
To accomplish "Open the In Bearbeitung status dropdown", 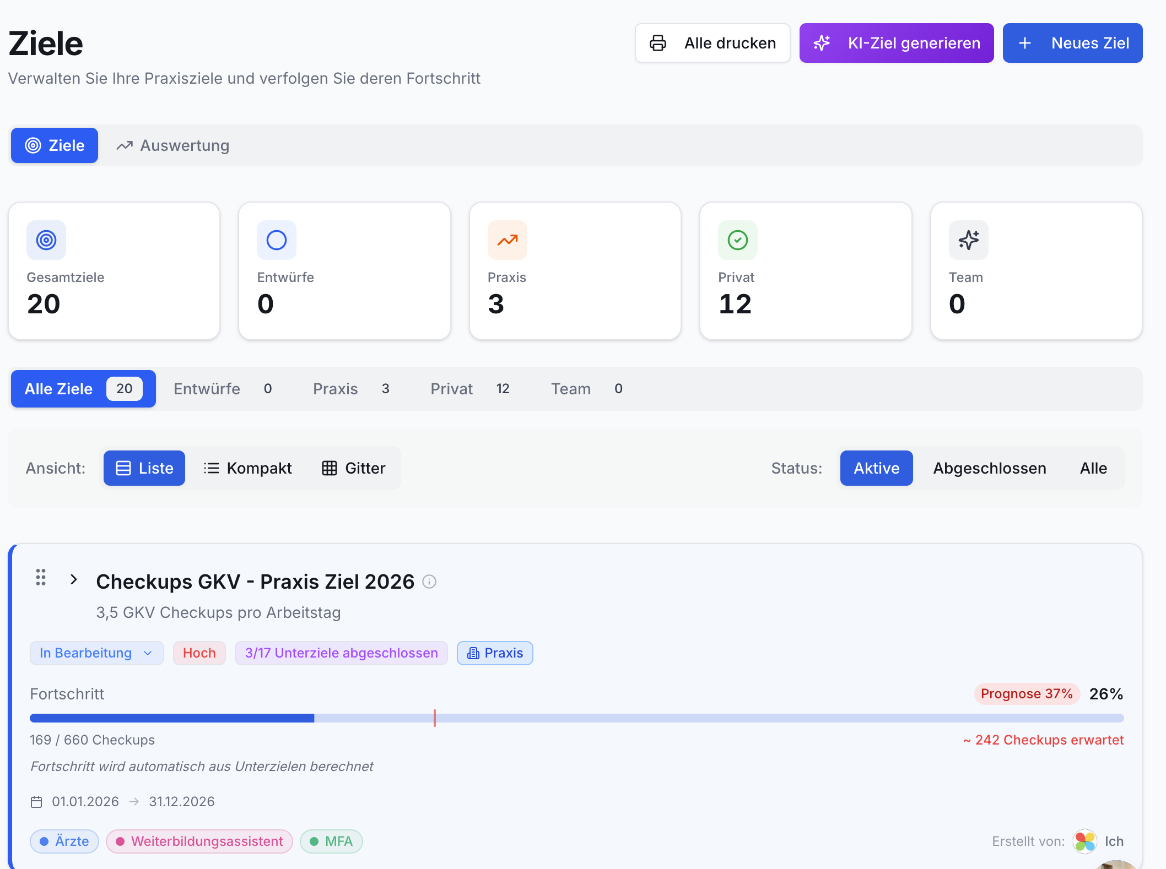I will [x=96, y=653].
